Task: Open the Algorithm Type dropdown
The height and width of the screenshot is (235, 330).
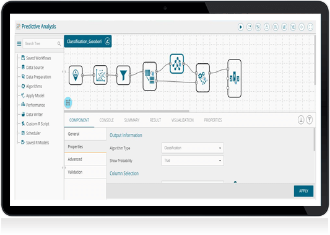Action: coord(193,148)
